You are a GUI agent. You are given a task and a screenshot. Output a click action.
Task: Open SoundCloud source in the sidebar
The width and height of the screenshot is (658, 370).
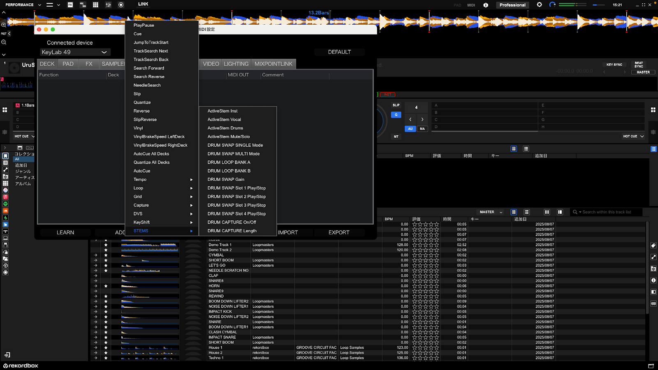[x=5, y=211]
